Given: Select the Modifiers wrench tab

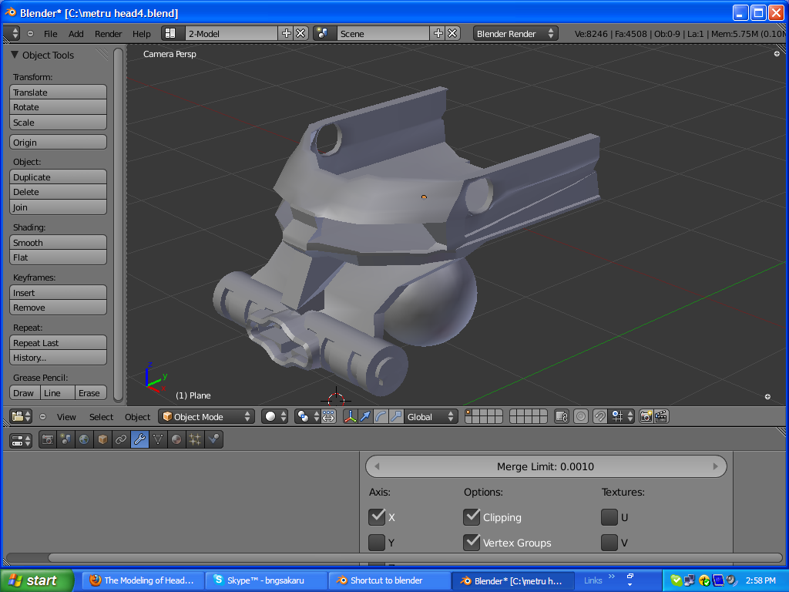Looking at the screenshot, I should coord(139,439).
